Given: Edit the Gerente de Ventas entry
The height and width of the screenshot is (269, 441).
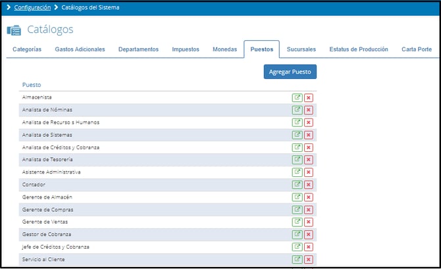Looking at the screenshot, I should (x=297, y=222).
